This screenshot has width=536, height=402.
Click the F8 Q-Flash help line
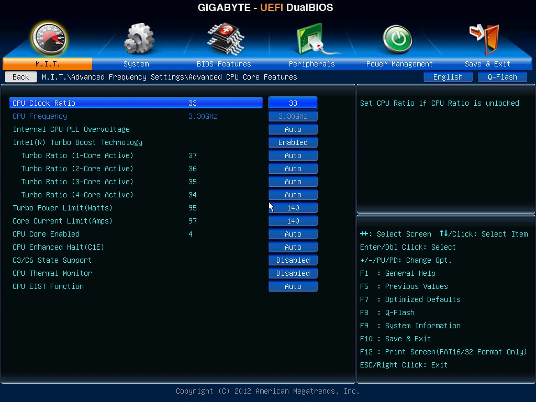[387, 312]
